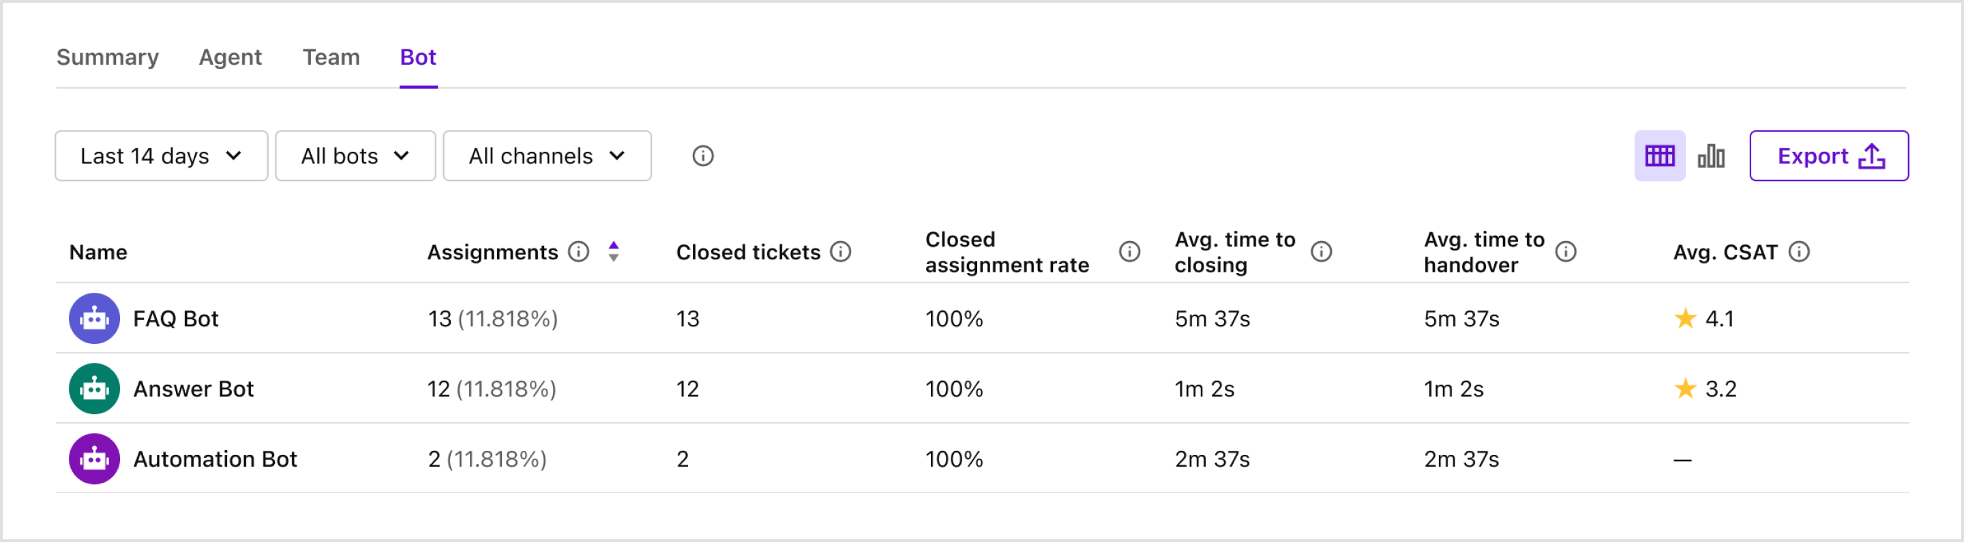Switch to the Agent tab
Viewport: 1964px width, 542px height.
pyautogui.click(x=230, y=57)
